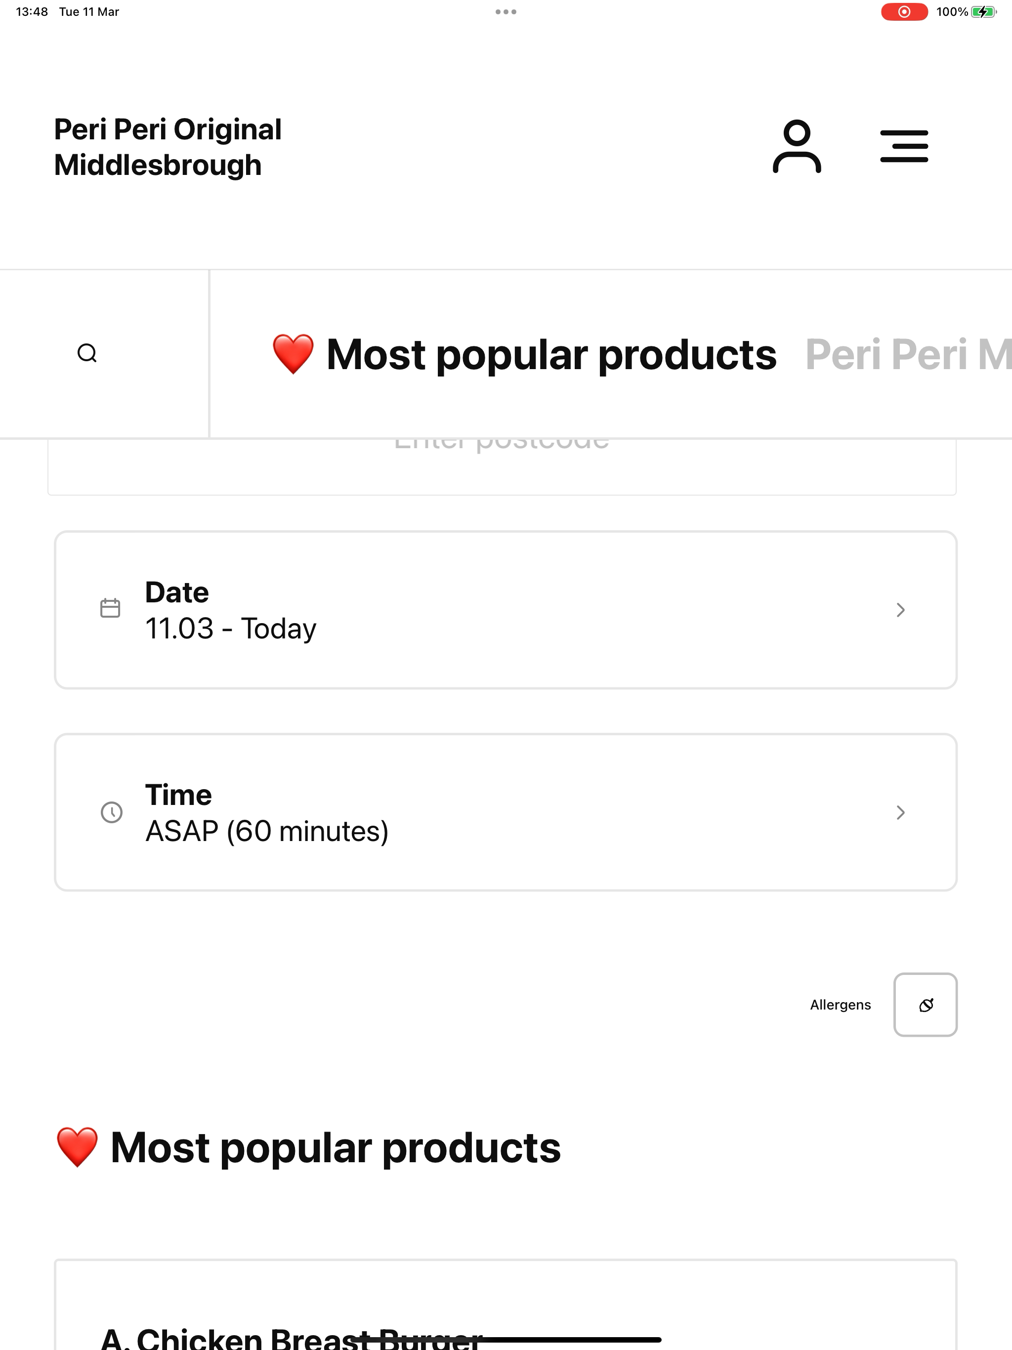Open the user account profile icon
Image resolution: width=1012 pixels, height=1350 pixels.
pyautogui.click(x=797, y=146)
